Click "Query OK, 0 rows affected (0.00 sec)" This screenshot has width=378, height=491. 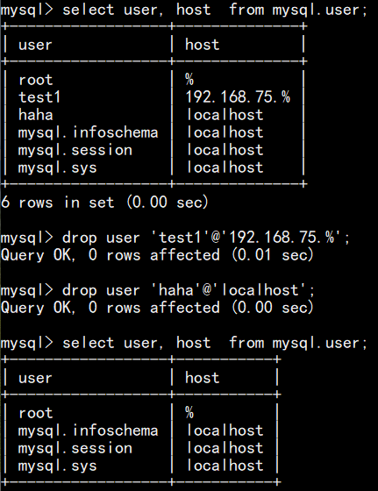(x=157, y=307)
